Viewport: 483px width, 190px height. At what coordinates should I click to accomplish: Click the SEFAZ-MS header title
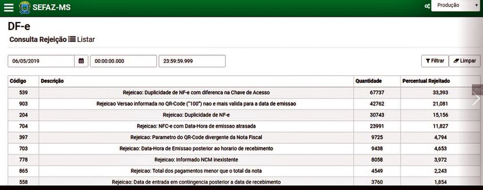point(51,8)
